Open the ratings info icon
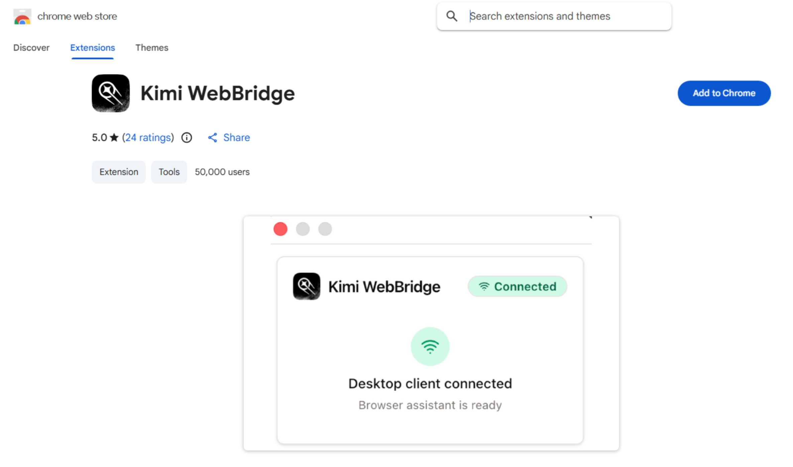The height and width of the screenshot is (467, 793). tap(187, 137)
